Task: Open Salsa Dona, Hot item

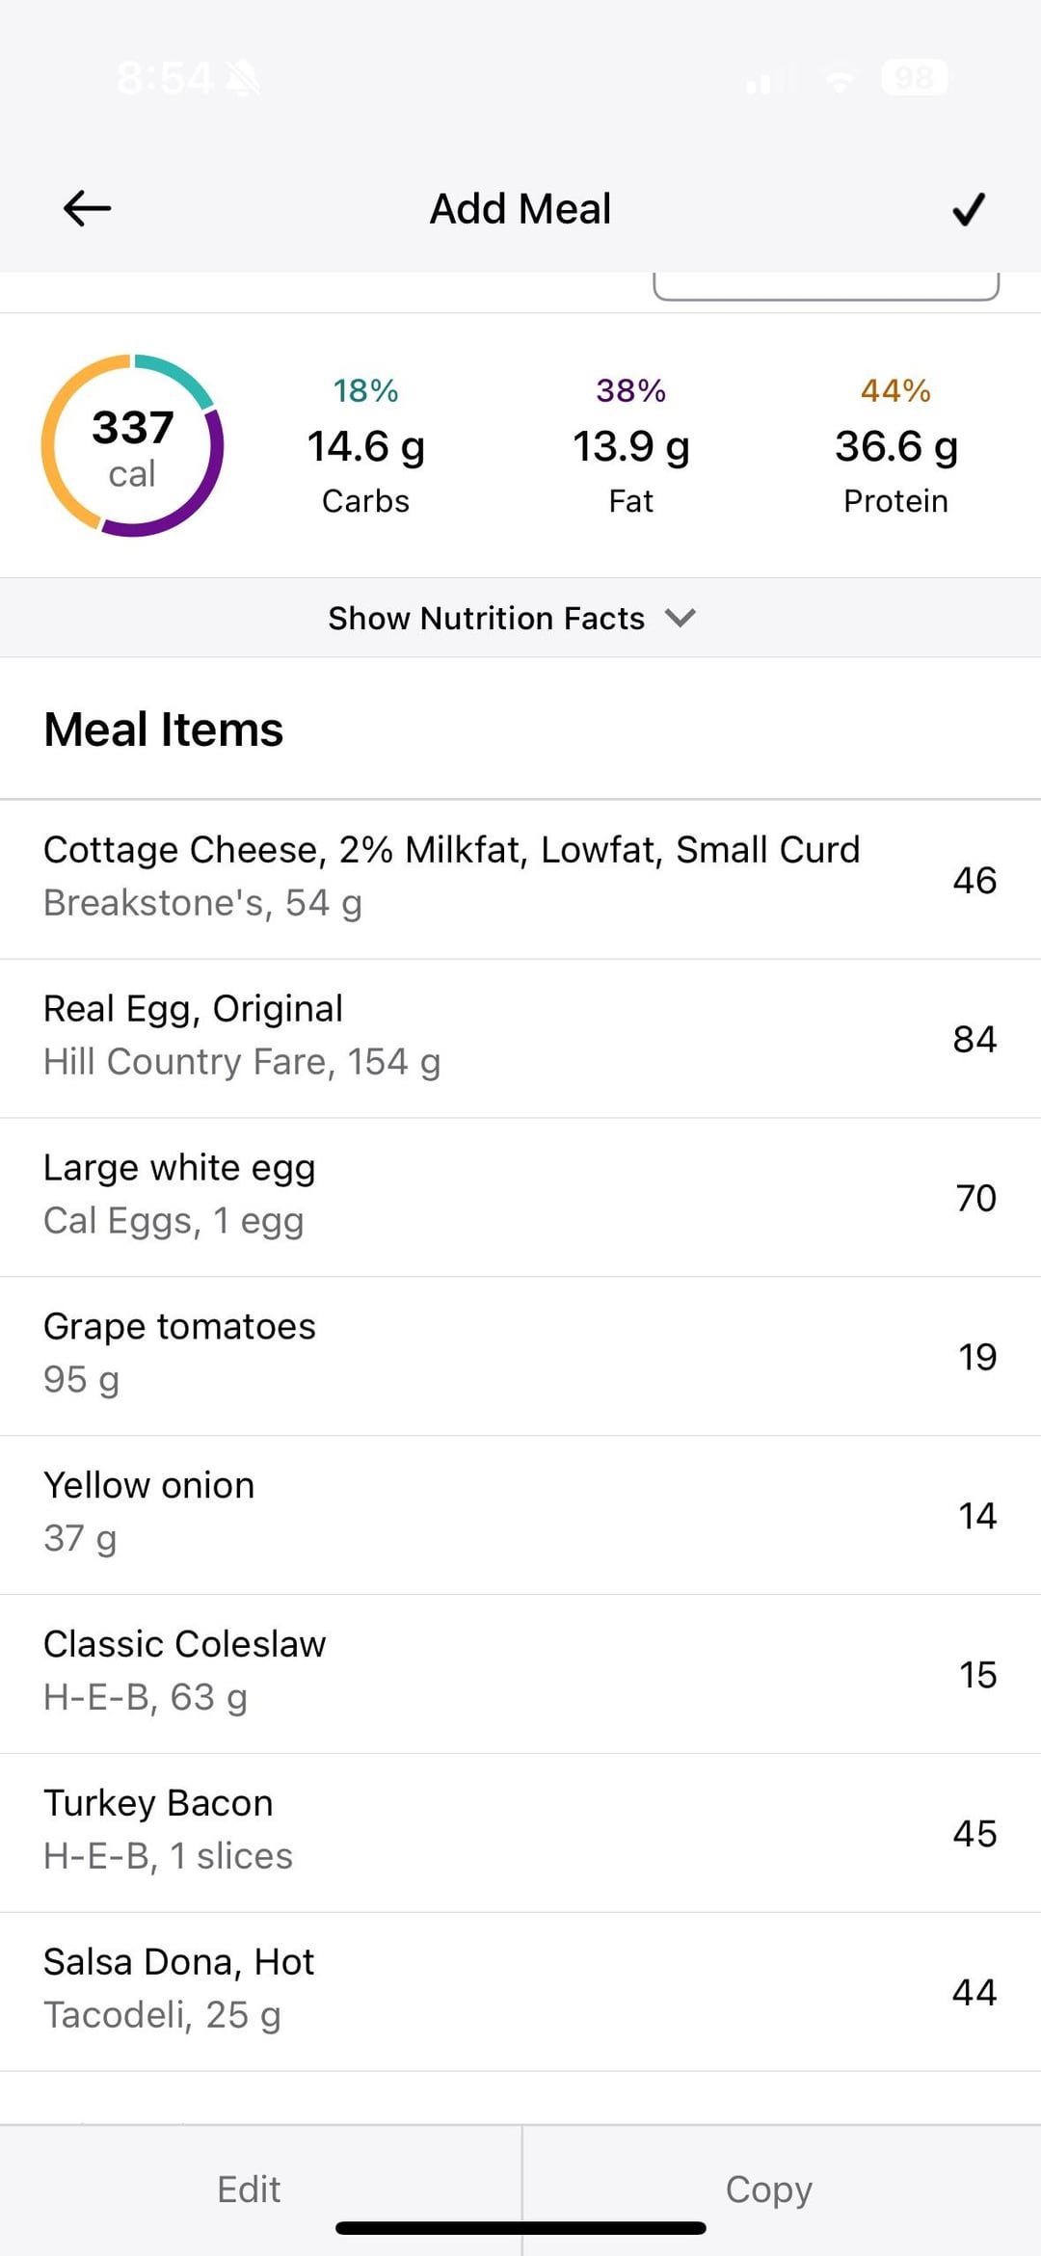Action: click(520, 1991)
